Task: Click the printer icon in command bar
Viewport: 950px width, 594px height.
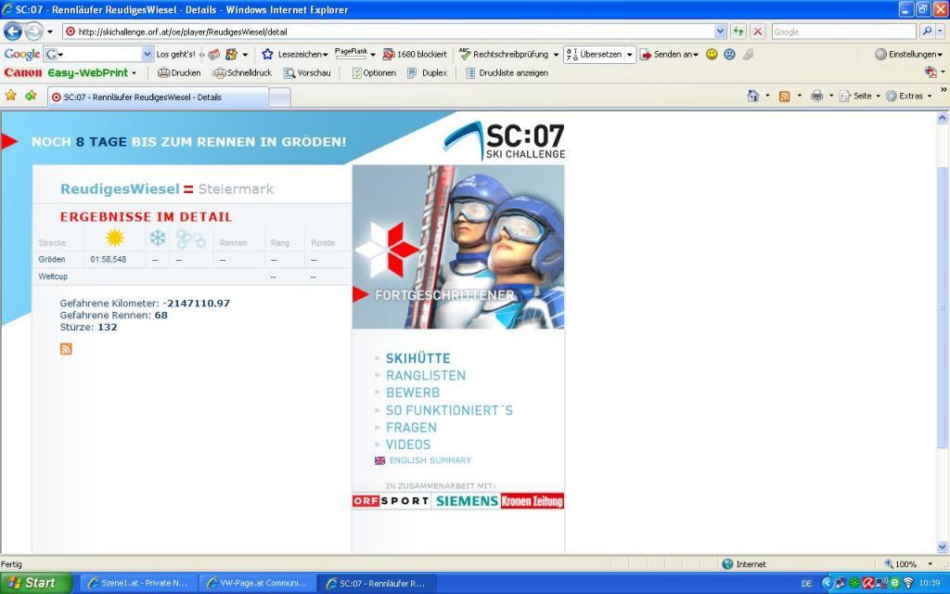Action: (816, 96)
